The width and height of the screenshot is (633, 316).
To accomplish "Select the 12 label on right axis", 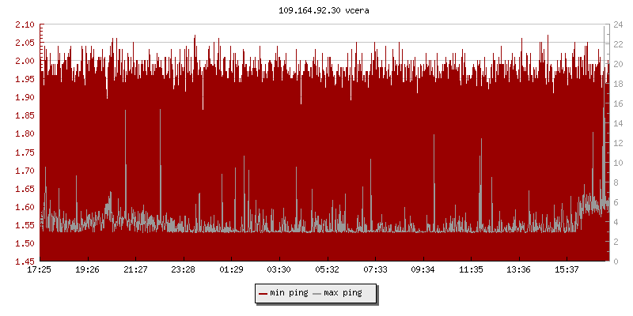I will pos(618,143).
